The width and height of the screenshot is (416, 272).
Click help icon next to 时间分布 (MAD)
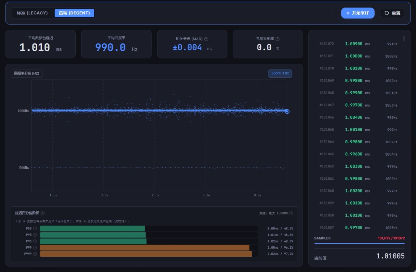(x=206, y=39)
